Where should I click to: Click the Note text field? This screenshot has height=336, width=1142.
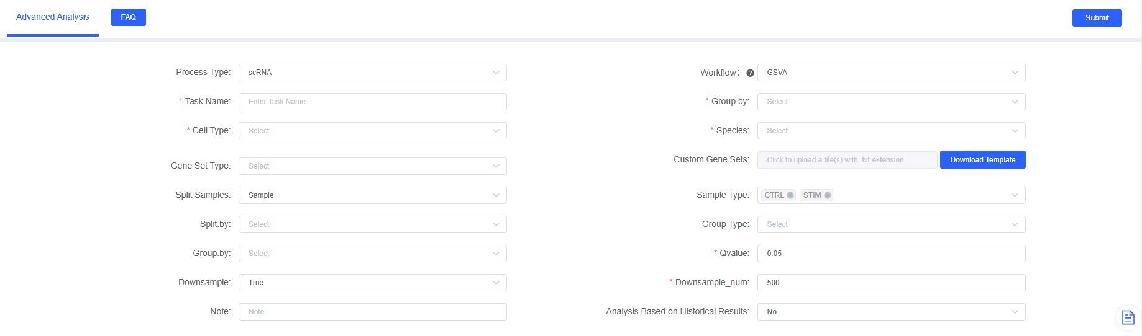tap(372, 312)
